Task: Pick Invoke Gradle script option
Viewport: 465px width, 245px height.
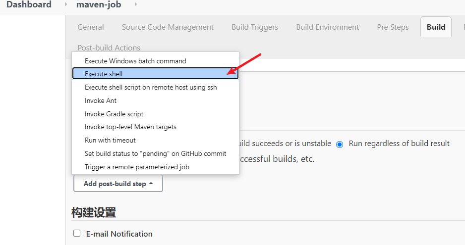Action: coord(155,114)
